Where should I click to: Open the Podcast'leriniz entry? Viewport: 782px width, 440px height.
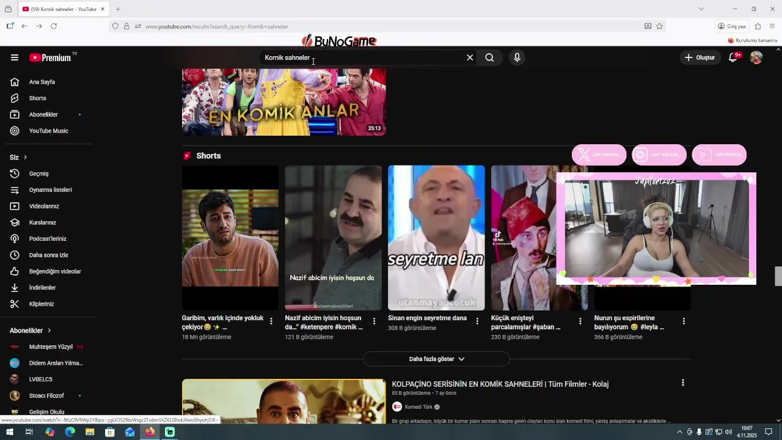[x=46, y=239]
